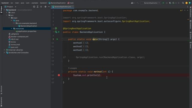Open the Bookmarks tool window stripe

tap(1, 102)
